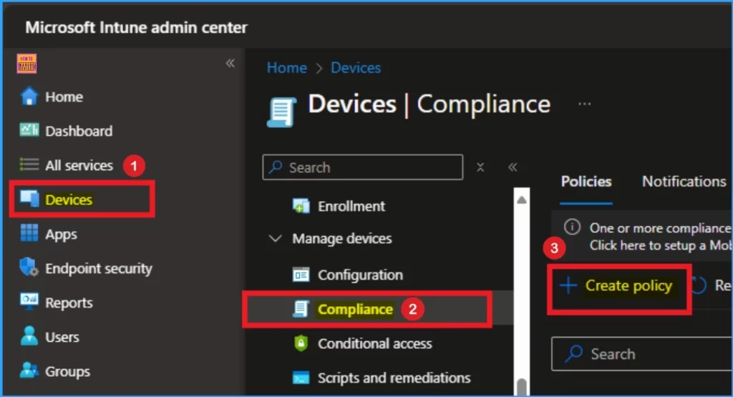Image resolution: width=733 pixels, height=397 pixels.
Task: Select Devices in the sidebar
Action: click(x=69, y=200)
